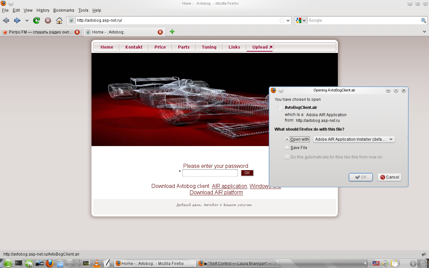Close the Ретро FM tab

[x=77, y=32]
